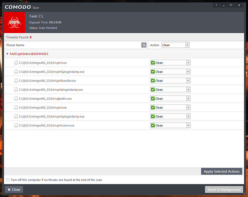The height and width of the screenshot is (197, 248).
Task: Open action dropdown arrow for 5.5 qml.exe
Action: tap(188, 108)
